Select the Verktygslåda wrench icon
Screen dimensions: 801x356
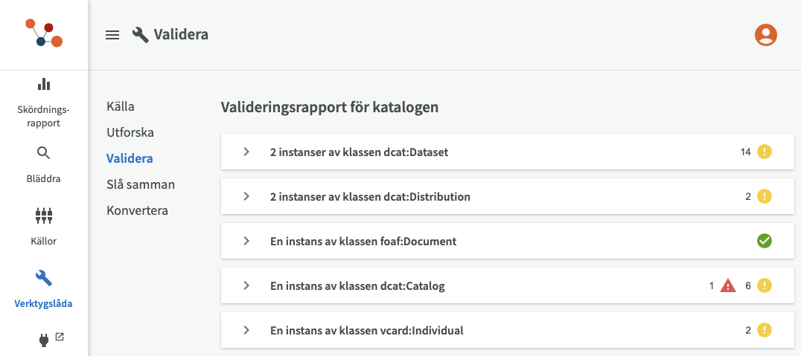point(44,278)
